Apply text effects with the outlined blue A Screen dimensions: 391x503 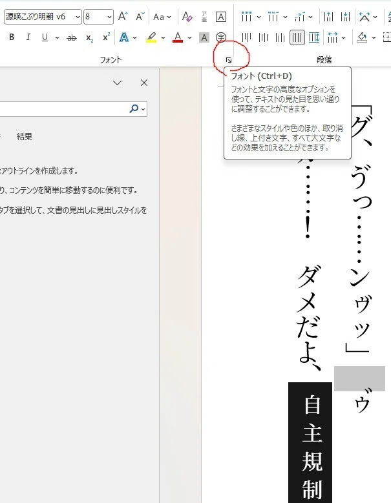click(x=124, y=37)
